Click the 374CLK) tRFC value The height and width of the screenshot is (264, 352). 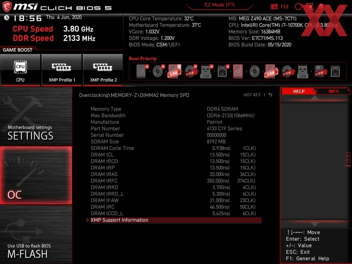(246, 181)
